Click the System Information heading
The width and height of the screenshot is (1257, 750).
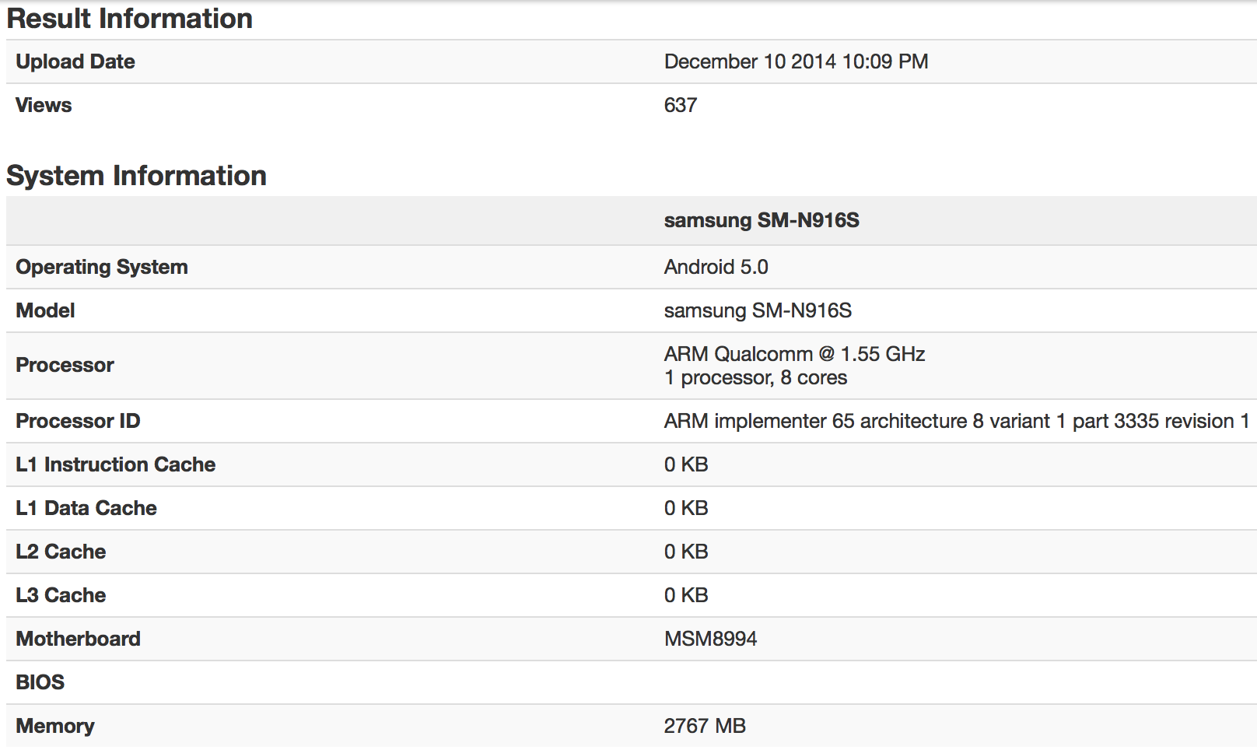pyautogui.click(x=136, y=176)
